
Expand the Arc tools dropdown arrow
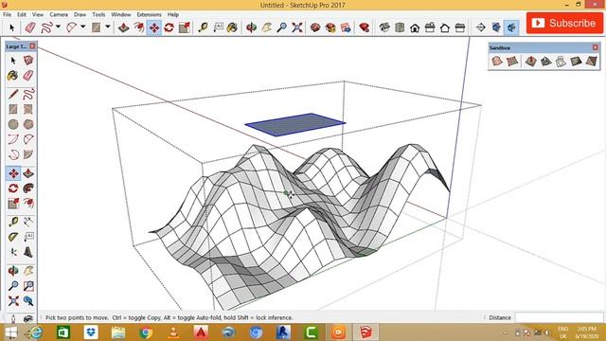click(82, 27)
